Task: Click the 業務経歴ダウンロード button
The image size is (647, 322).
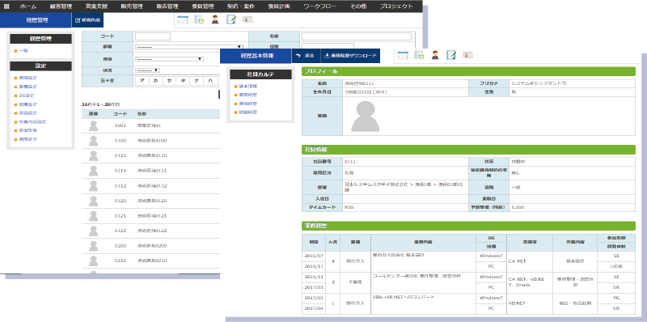Action: pyautogui.click(x=350, y=56)
